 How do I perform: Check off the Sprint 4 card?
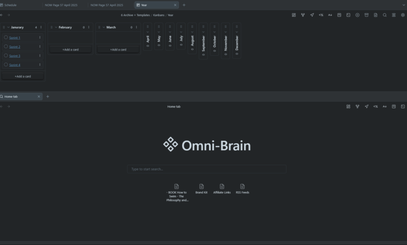click(x=6, y=65)
